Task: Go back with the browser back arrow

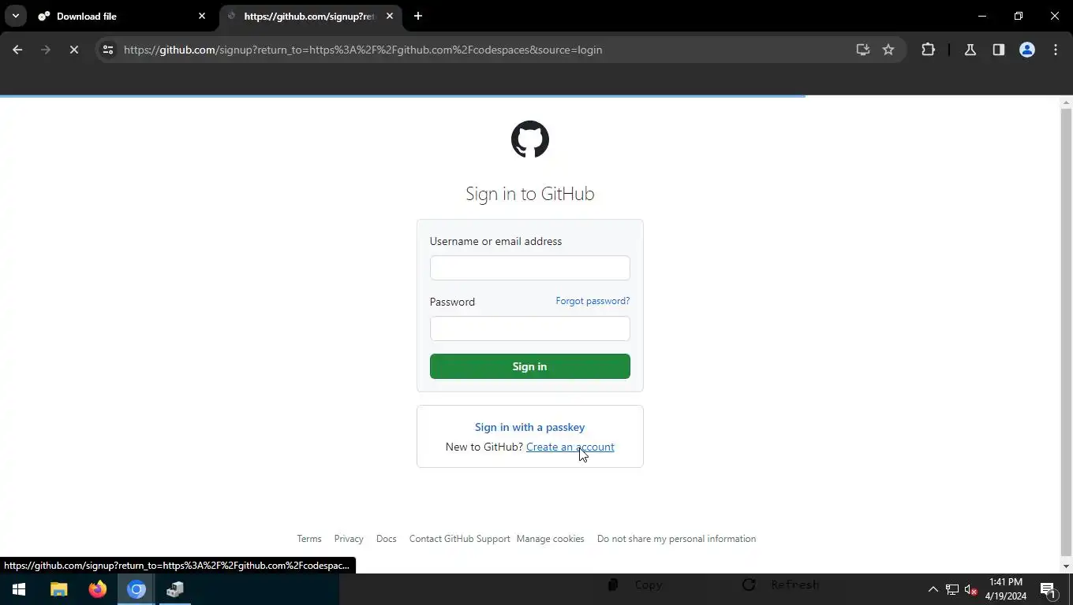Action: tap(17, 50)
